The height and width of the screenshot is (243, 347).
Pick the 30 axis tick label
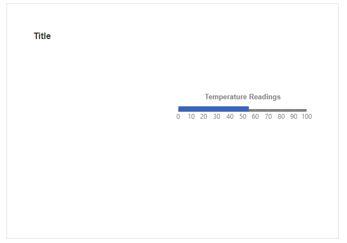point(217,117)
